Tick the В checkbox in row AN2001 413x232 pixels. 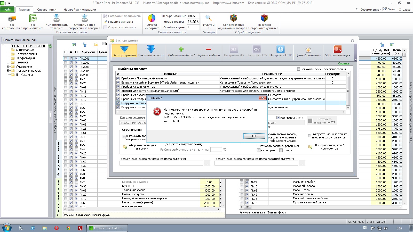[x=65, y=59]
